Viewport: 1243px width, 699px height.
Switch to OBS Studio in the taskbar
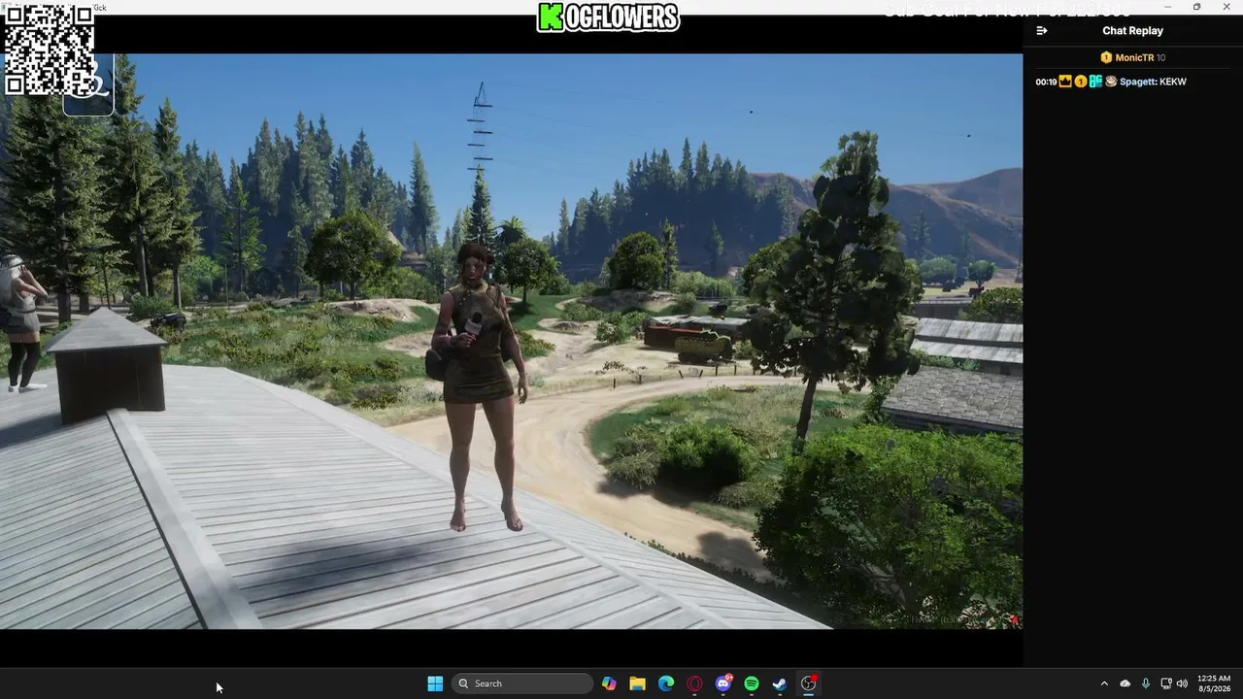tap(809, 683)
